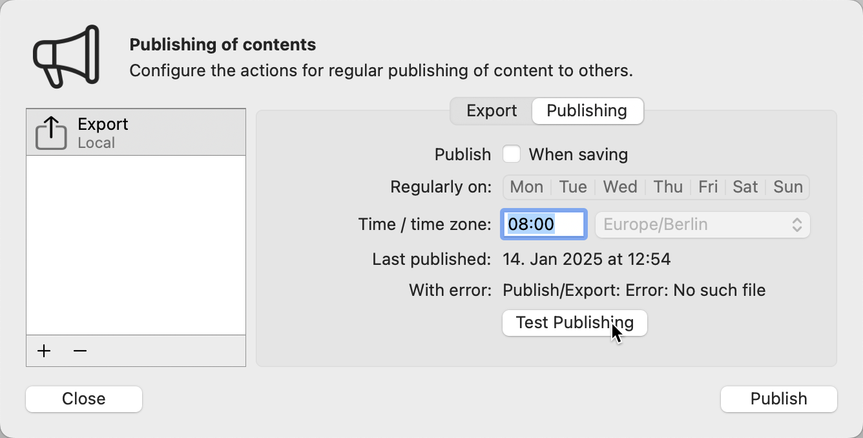Close the publishing dialog via the Close button
The width and height of the screenshot is (863, 438).
83,399
